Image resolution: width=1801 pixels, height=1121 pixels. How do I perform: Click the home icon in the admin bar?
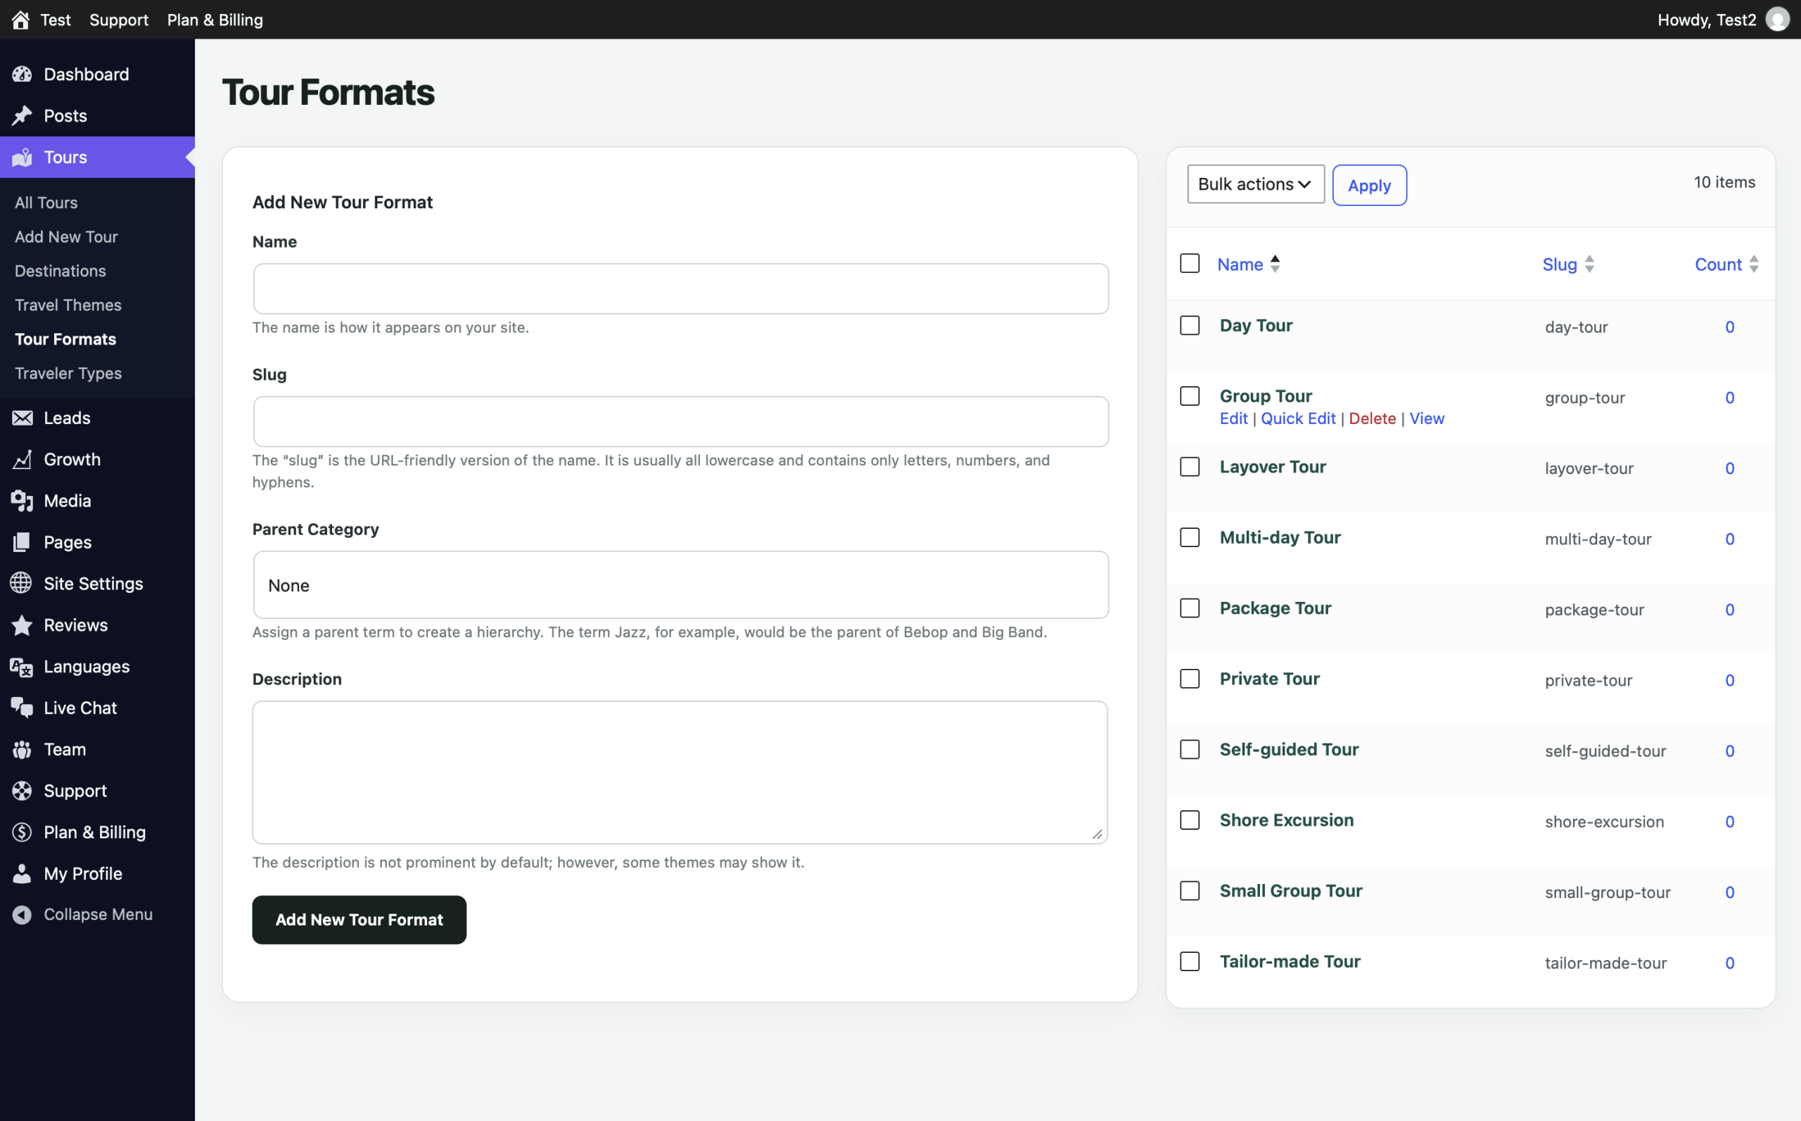(21, 19)
